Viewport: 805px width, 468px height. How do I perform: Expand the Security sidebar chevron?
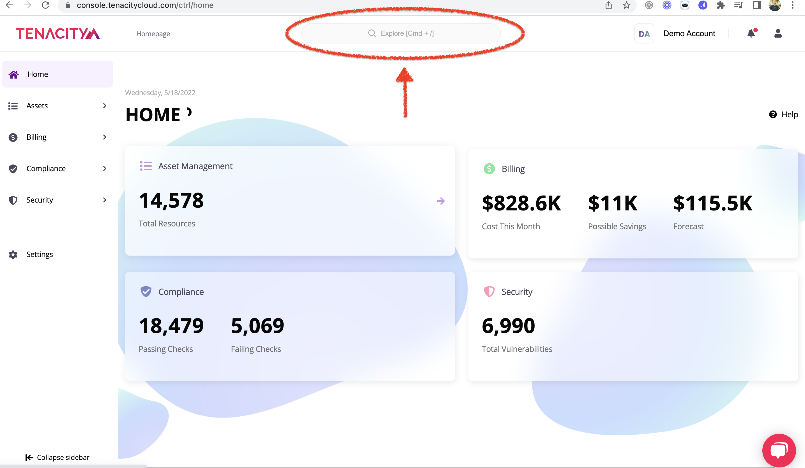click(x=104, y=200)
